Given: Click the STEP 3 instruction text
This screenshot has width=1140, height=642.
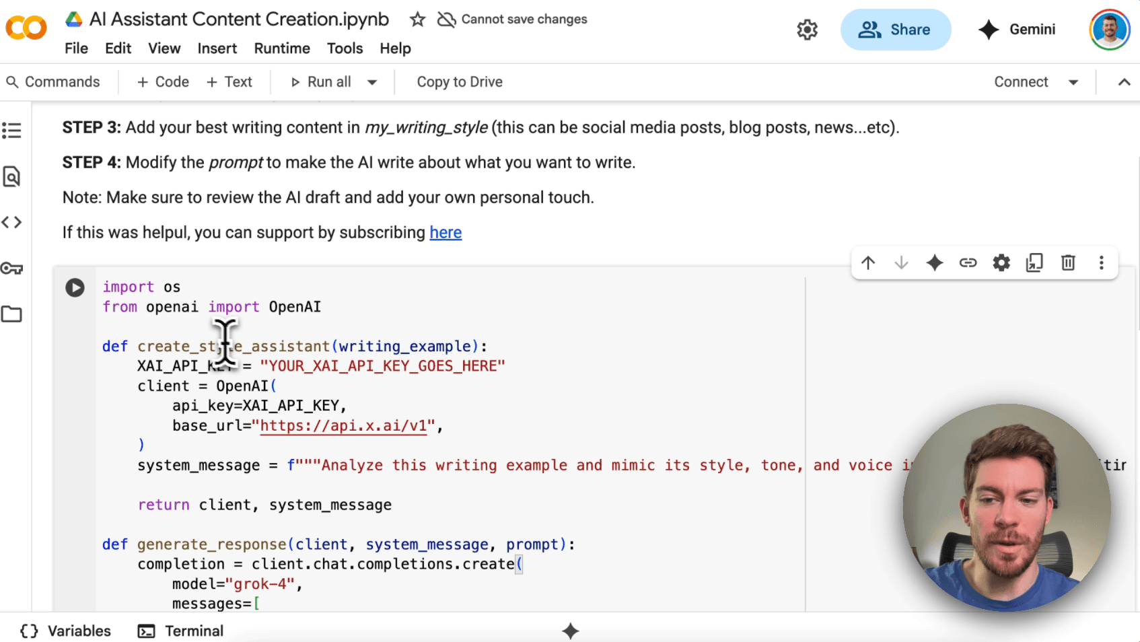Looking at the screenshot, I should [x=480, y=128].
